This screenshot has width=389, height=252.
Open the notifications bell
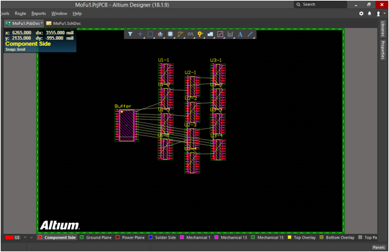coord(369,13)
